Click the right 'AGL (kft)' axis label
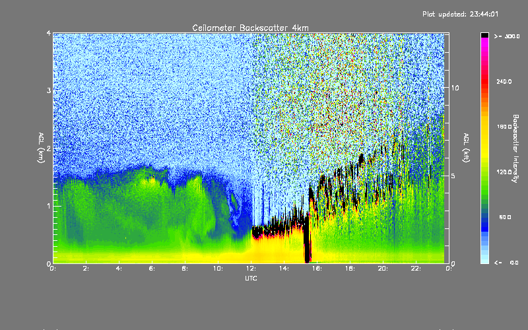This screenshot has width=528, height=330. tap(467, 148)
